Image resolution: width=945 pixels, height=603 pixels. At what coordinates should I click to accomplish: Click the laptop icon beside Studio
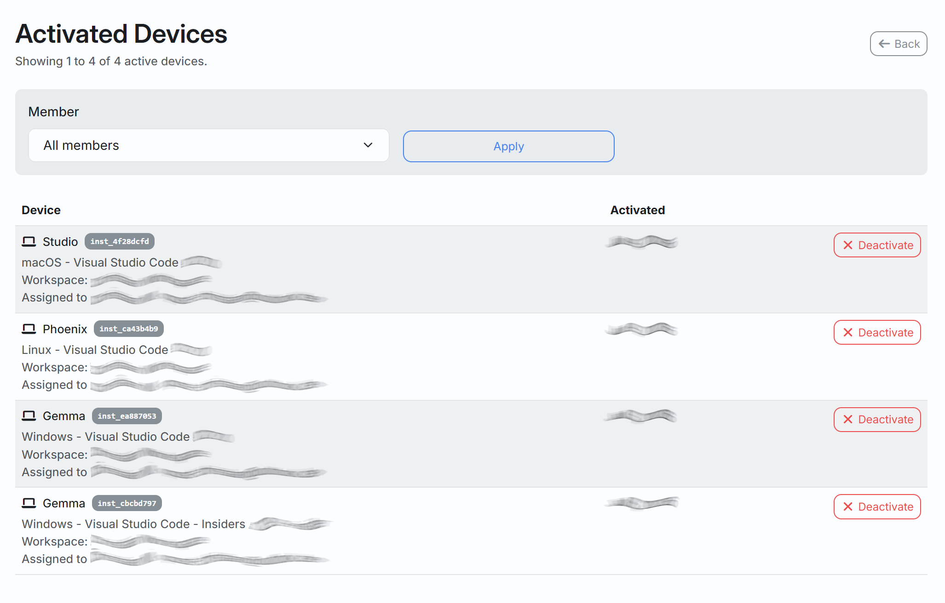click(29, 241)
